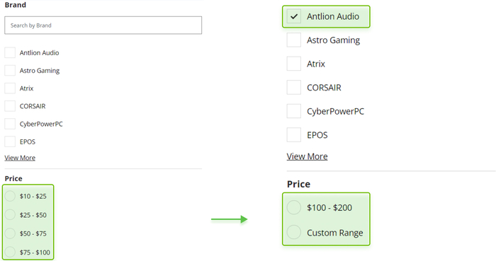Check Astro Gaming in the enlarged list
Viewport: 496px width, 261px height.
tap(294, 40)
